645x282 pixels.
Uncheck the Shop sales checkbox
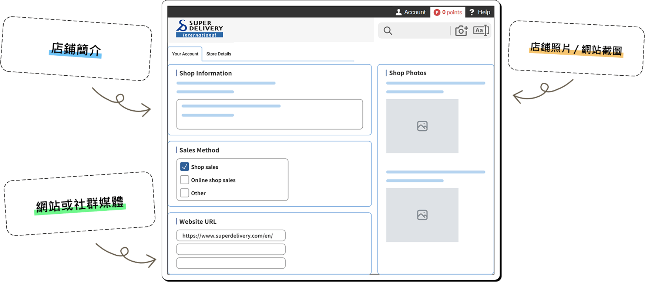[184, 166]
